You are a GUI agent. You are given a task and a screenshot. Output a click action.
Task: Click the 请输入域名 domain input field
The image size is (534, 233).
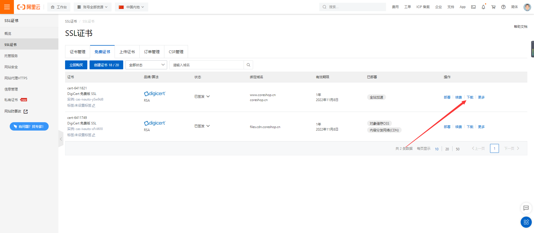207,65
